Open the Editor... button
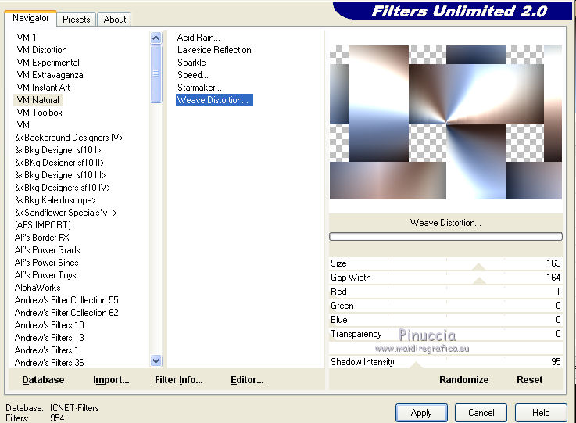Image resolution: width=576 pixels, height=423 pixels. pyautogui.click(x=247, y=380)
